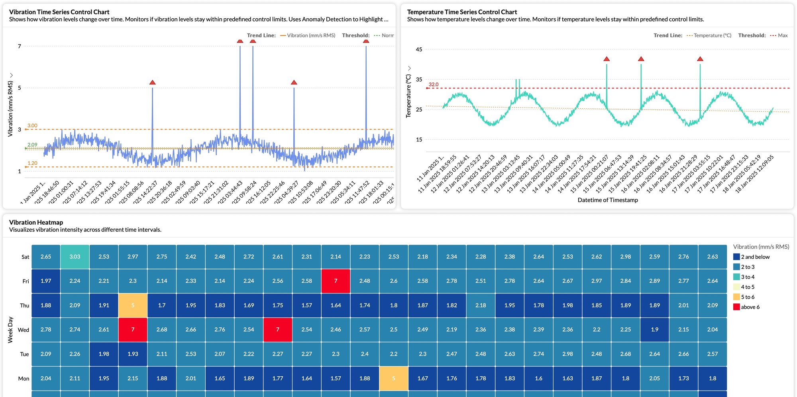Click the Sat heatmap cell showing 2.65

pos(46,257)
